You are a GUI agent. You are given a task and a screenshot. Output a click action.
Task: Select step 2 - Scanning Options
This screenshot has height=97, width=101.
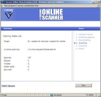point(85,37)
